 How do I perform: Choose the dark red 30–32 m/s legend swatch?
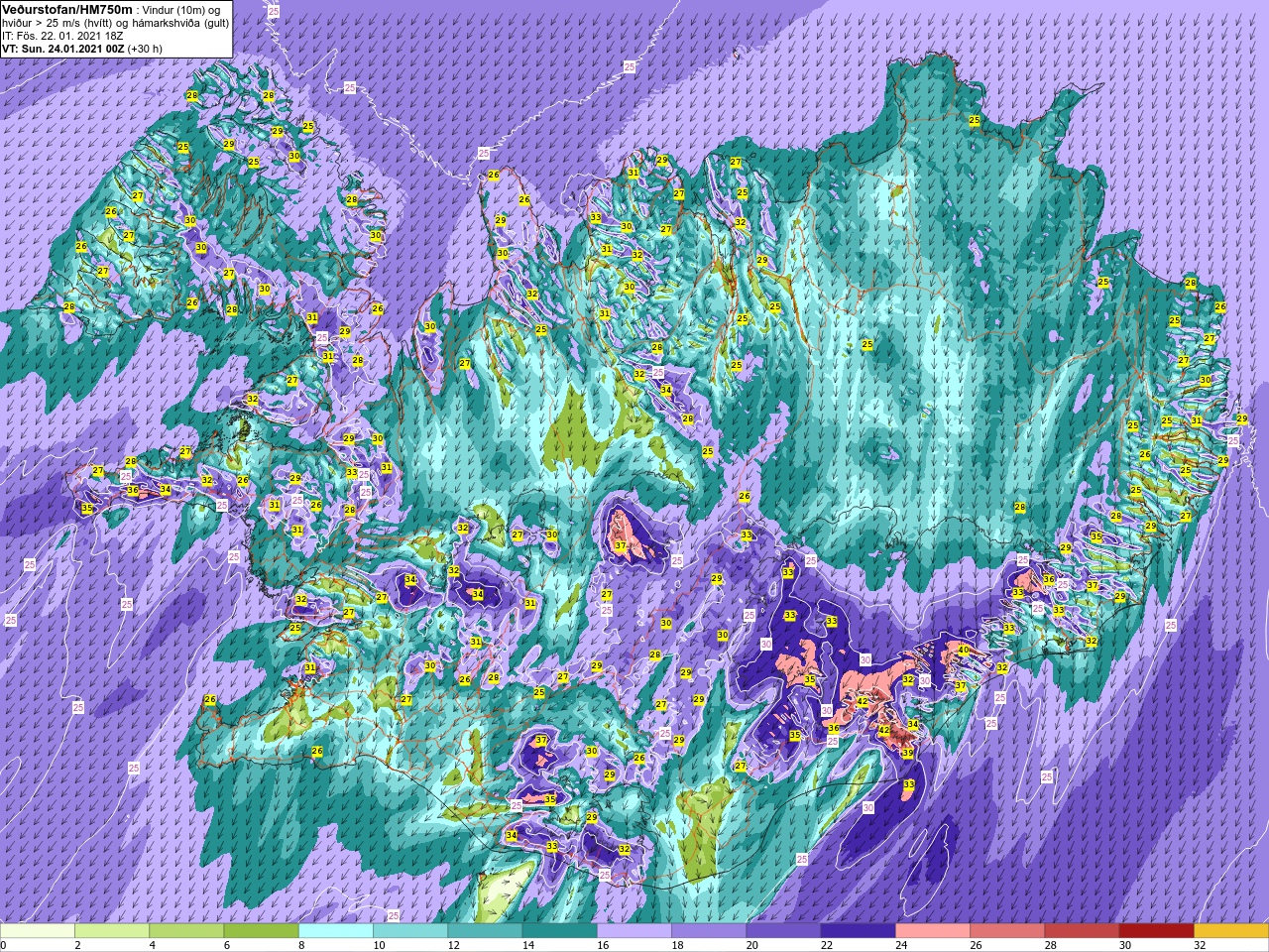[x=1156, y=931]
